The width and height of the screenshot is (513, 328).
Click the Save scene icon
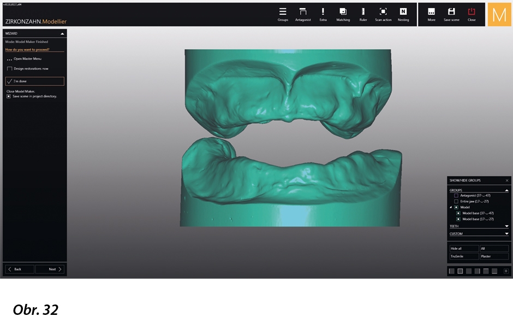451,12
